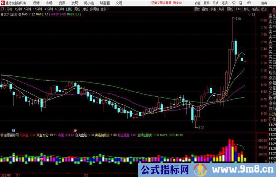Switch to the 60分钟 period tab
276x177 pixels.
pos(60,9)
